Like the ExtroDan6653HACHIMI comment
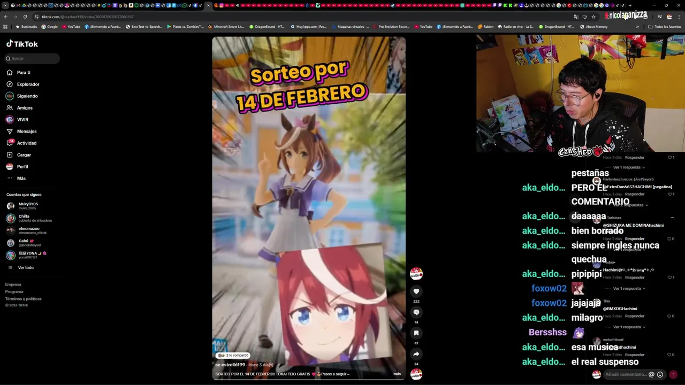The height and width of the screenshot is (385, 685). [x=671, y=194]
